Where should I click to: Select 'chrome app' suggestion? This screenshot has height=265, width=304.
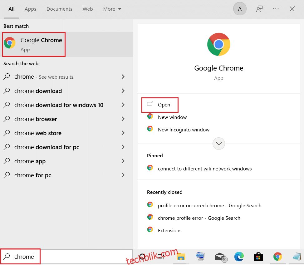pos(30,161)
